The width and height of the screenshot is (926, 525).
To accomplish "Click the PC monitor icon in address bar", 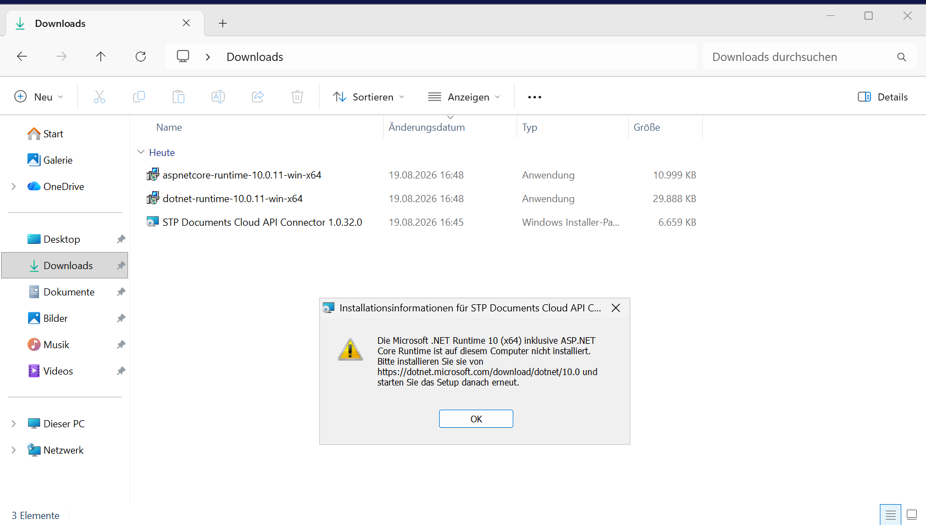I will pos(183,57).
